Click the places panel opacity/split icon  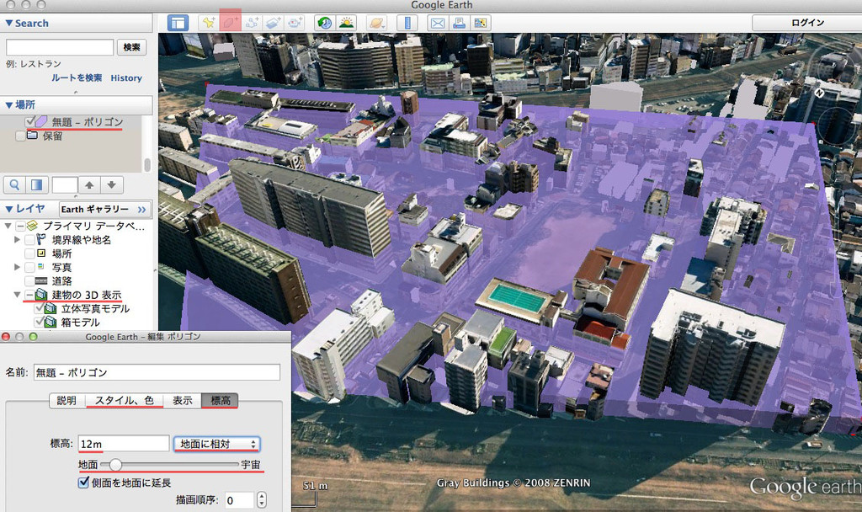coord(37,184)
